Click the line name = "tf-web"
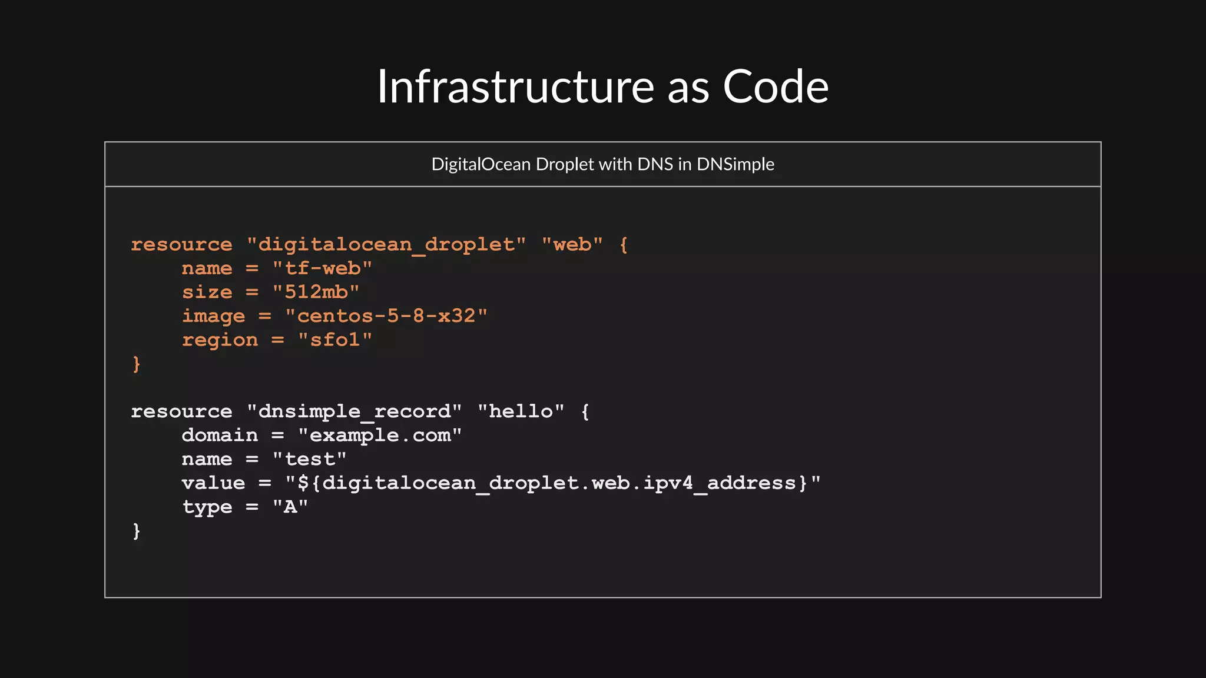The height and width of the screenshot is (678, 1206). point(277,268)
